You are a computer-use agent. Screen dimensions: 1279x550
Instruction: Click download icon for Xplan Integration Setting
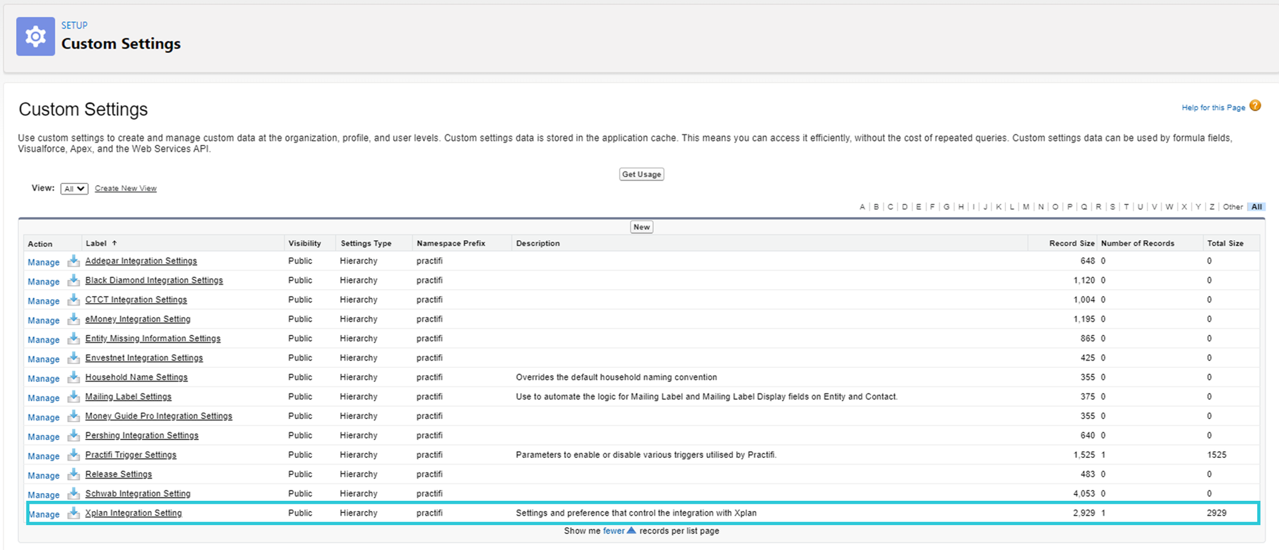[x=74, y=513]
